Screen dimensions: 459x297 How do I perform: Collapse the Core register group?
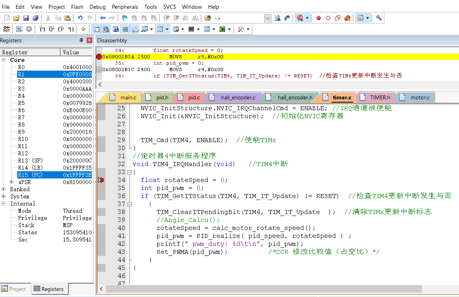coord(4,60)
